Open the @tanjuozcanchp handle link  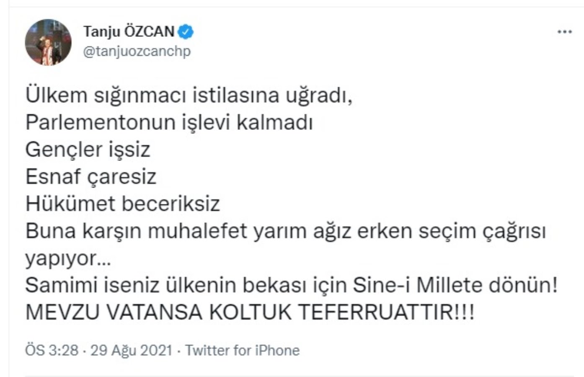tap(137, 51)
